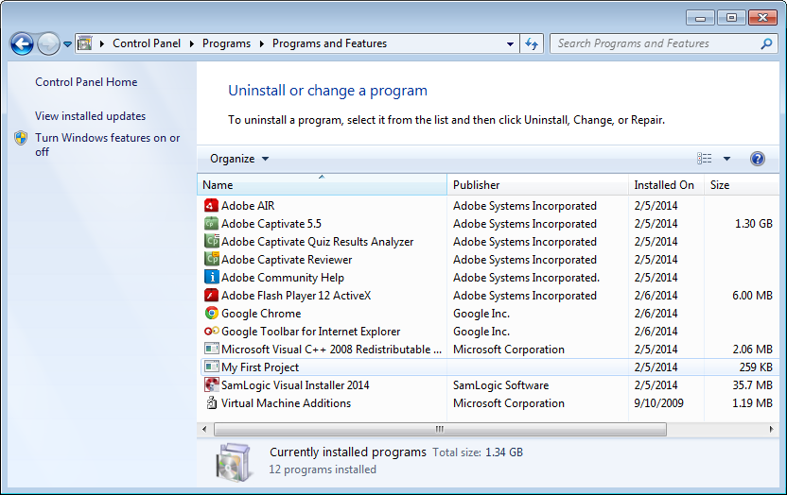The image size is (787, 495).
Task: Click the 1.30 GB size value
Action: pyautogui.click(x=753, y=224)
